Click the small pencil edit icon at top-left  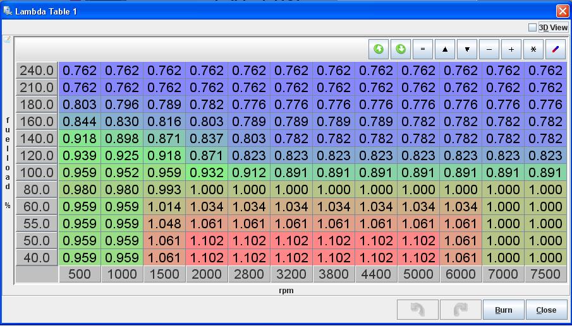[x=8, y=39]
